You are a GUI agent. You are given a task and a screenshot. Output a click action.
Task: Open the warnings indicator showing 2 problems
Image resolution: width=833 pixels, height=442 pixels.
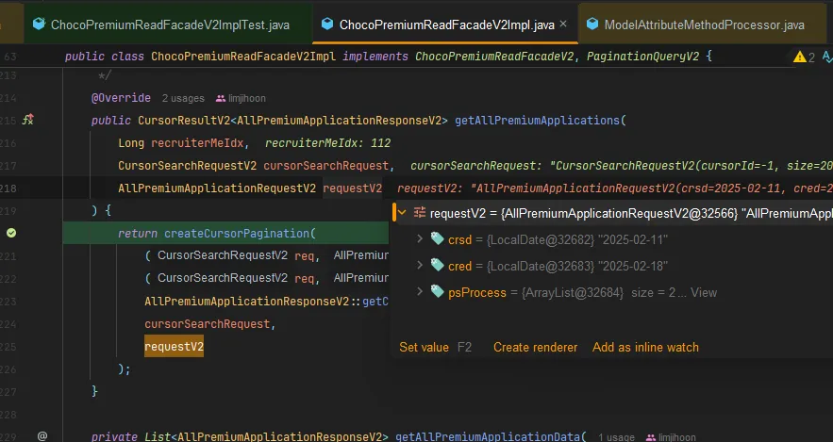pos(804,57)
